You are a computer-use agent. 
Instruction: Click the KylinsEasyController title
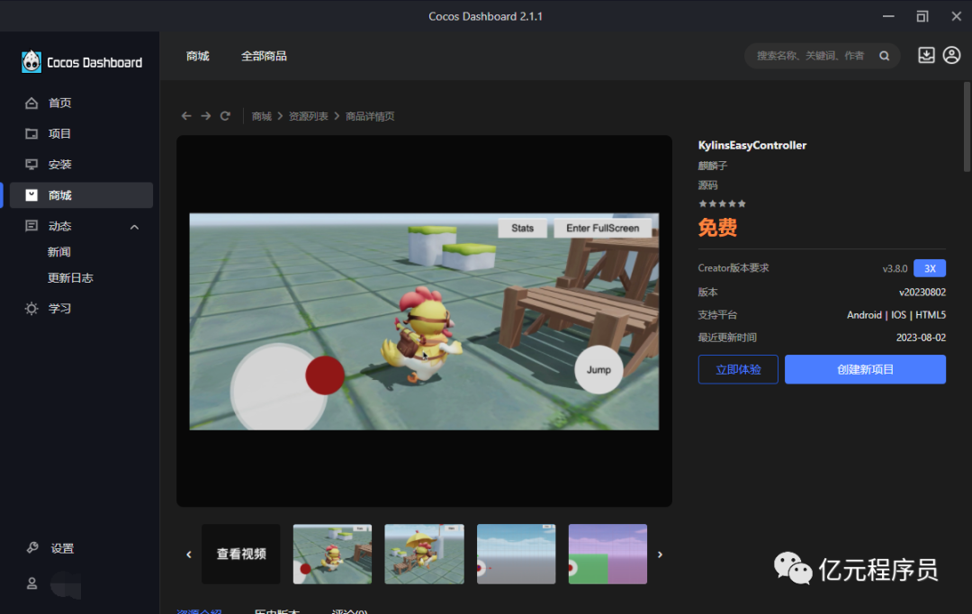tap(752, 145)
